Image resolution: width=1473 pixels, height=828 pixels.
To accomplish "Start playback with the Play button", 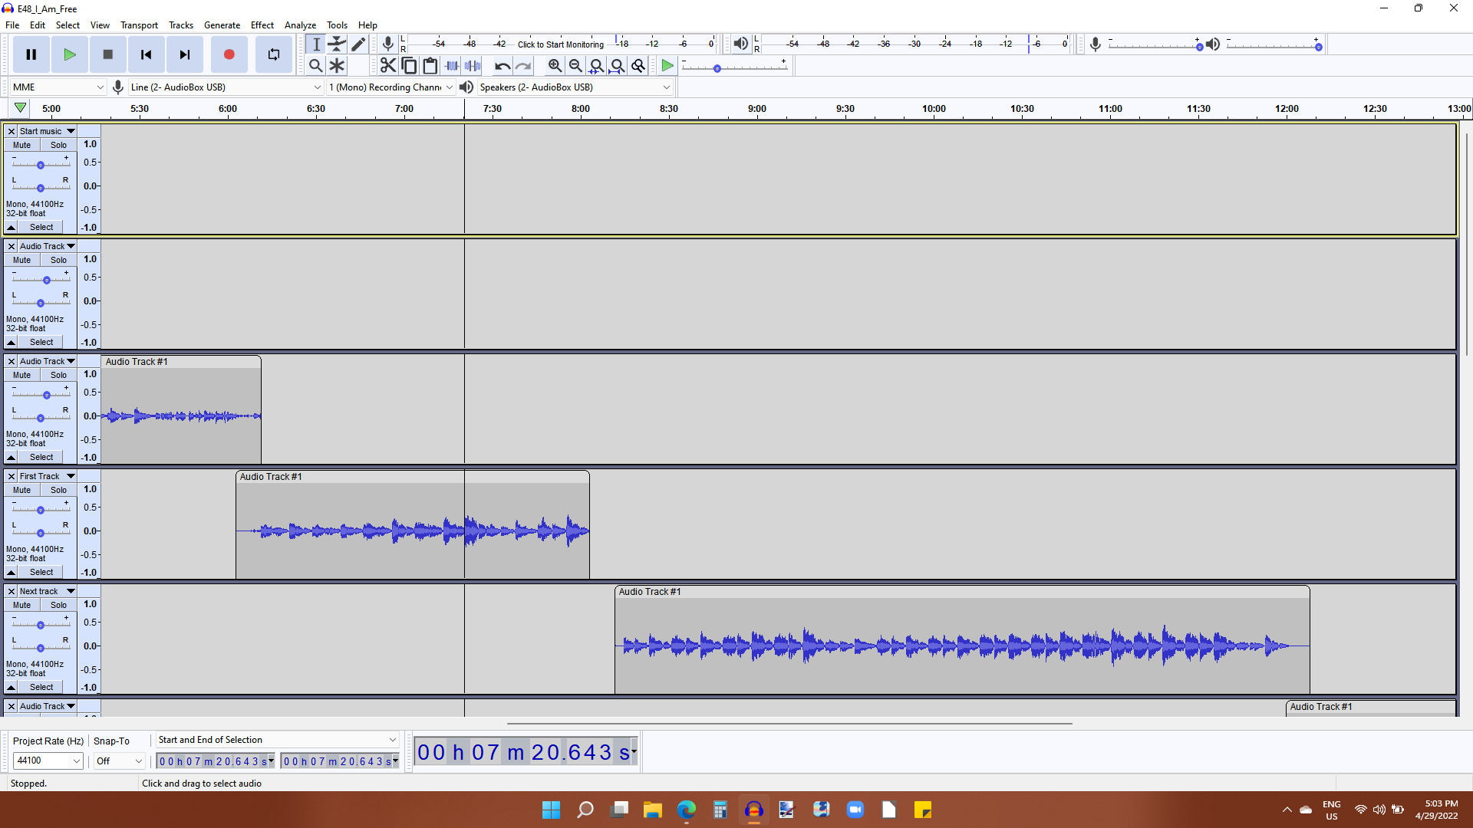I will [x=70, y=54].
